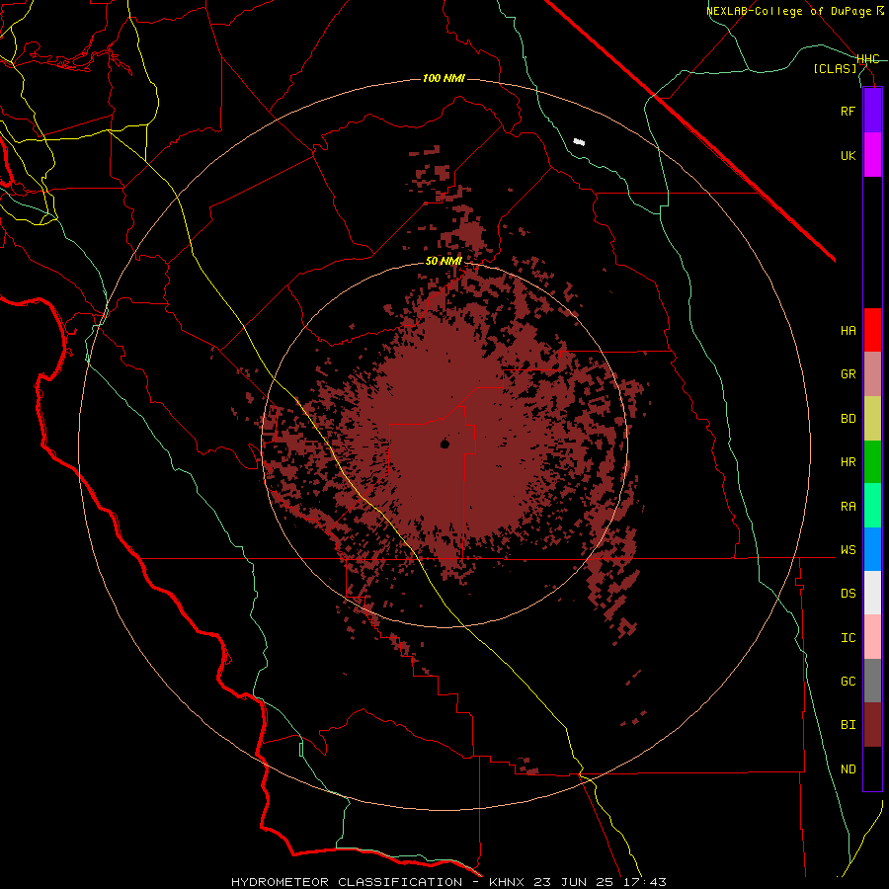Click the UK legend label
This screenshot has width=889, height=889.
pyautogui.click(x=848, y=155)
